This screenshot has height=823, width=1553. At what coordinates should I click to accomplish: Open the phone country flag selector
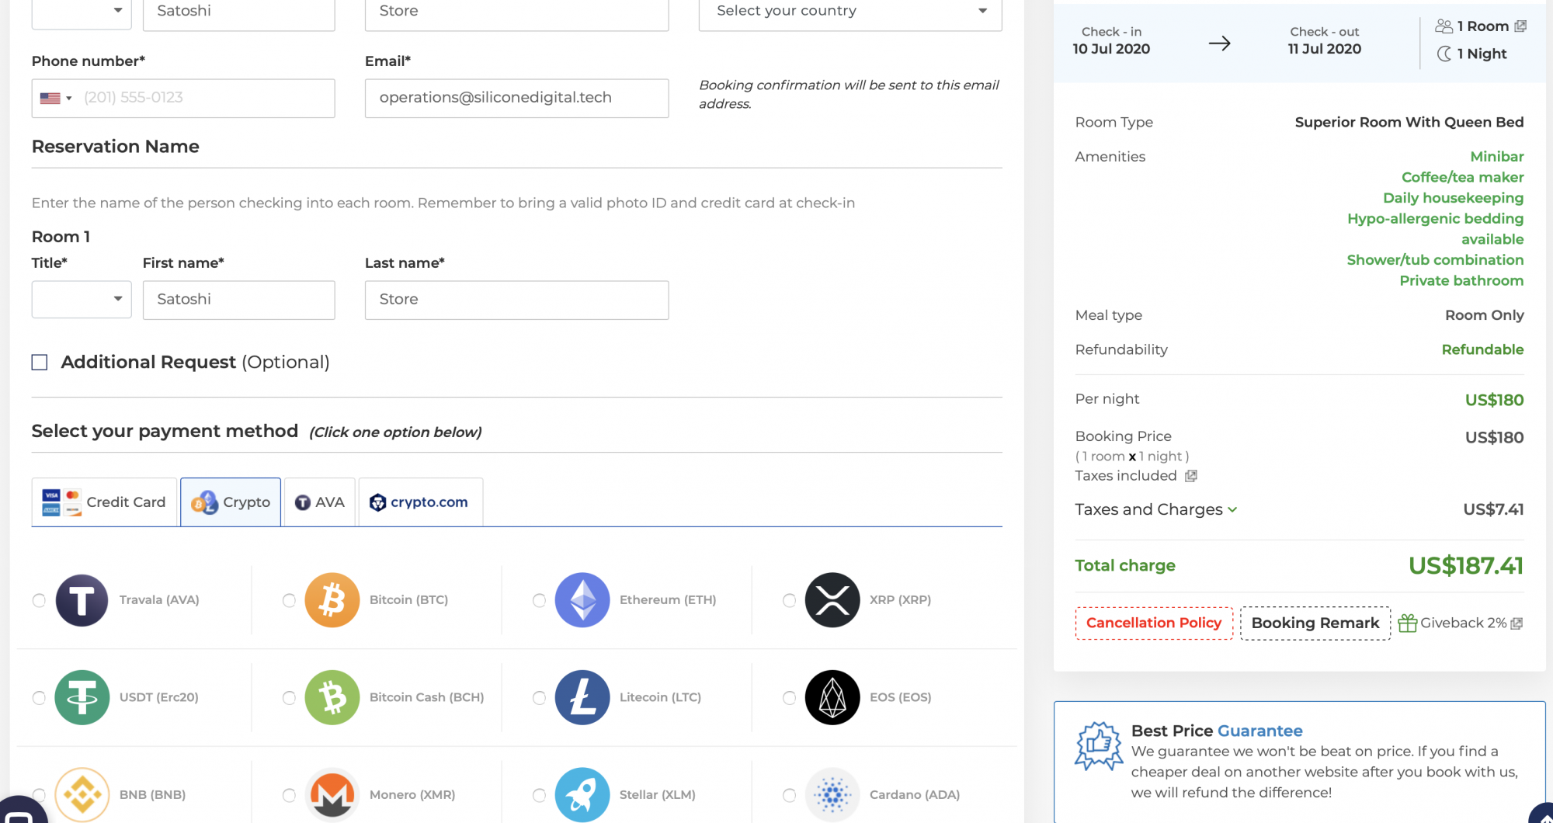coord(56,98)
